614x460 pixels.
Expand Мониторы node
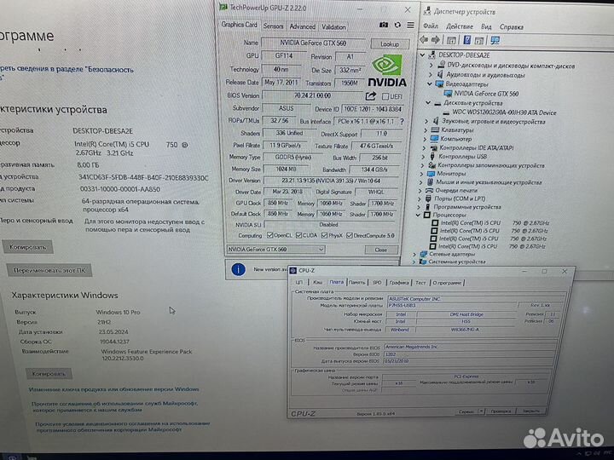coord(422,174)
